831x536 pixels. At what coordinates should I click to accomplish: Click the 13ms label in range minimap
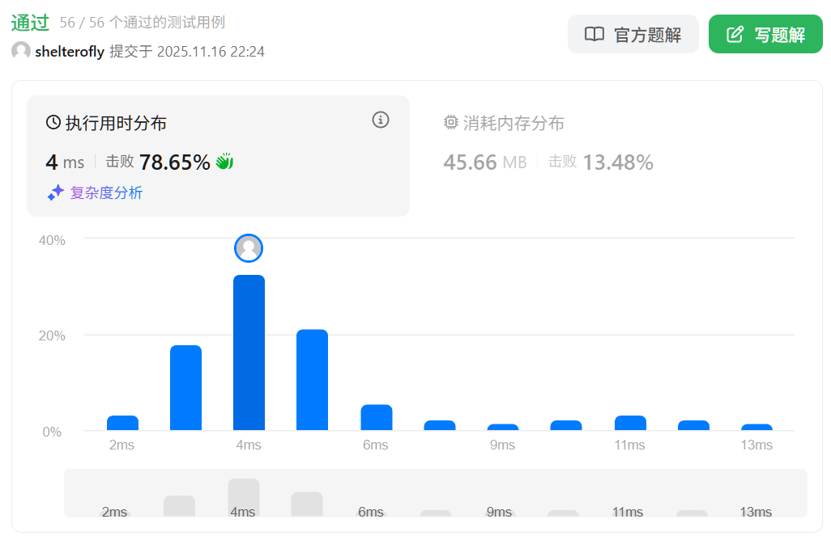pos(756,512)
